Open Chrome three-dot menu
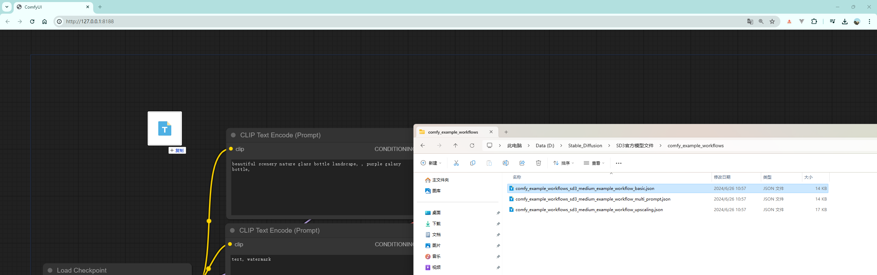This screenshot has width=877, height=275. pos(869,22)
